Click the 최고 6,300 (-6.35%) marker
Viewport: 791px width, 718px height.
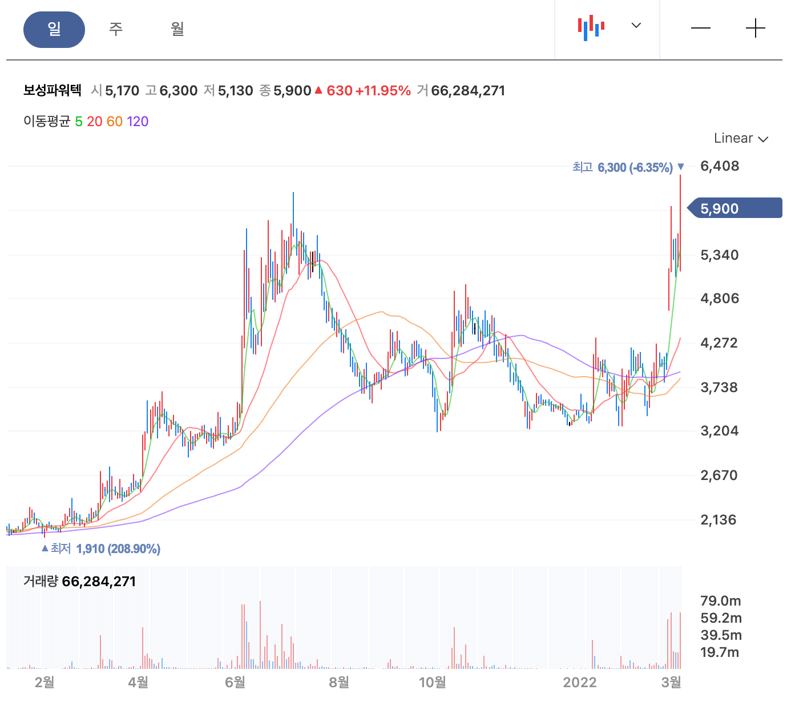click(628, 167)
